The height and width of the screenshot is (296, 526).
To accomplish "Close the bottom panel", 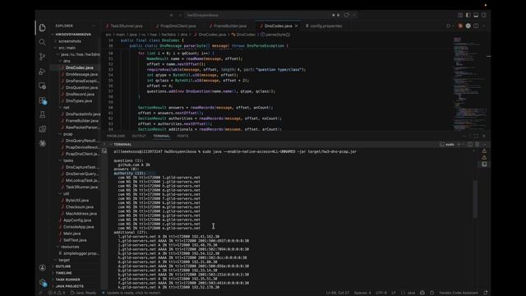I will [x=484, y=136].
